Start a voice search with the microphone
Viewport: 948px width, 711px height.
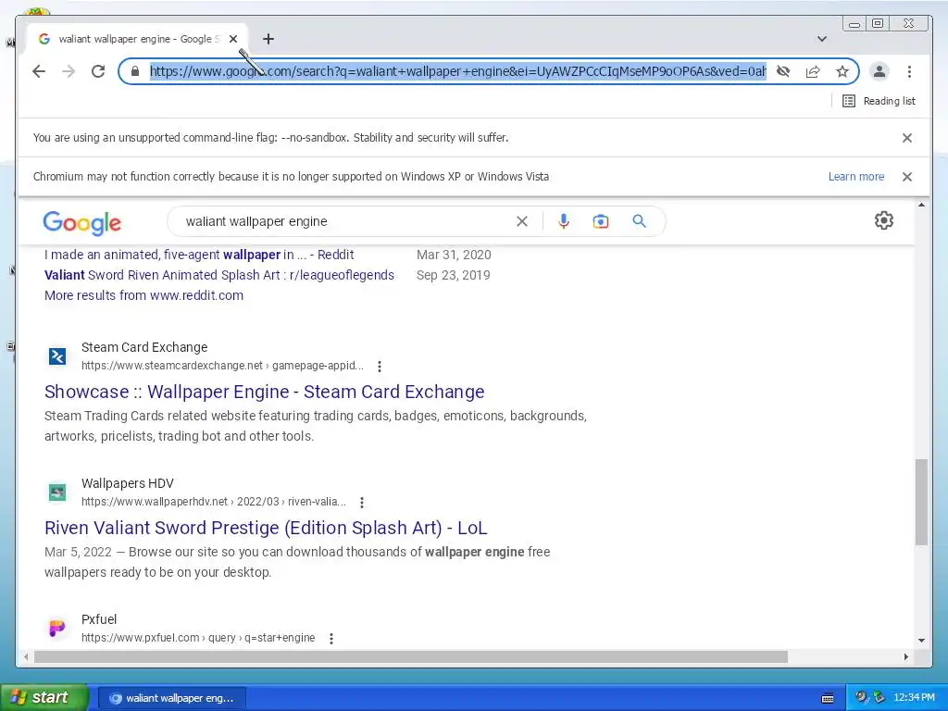point(564,221)
